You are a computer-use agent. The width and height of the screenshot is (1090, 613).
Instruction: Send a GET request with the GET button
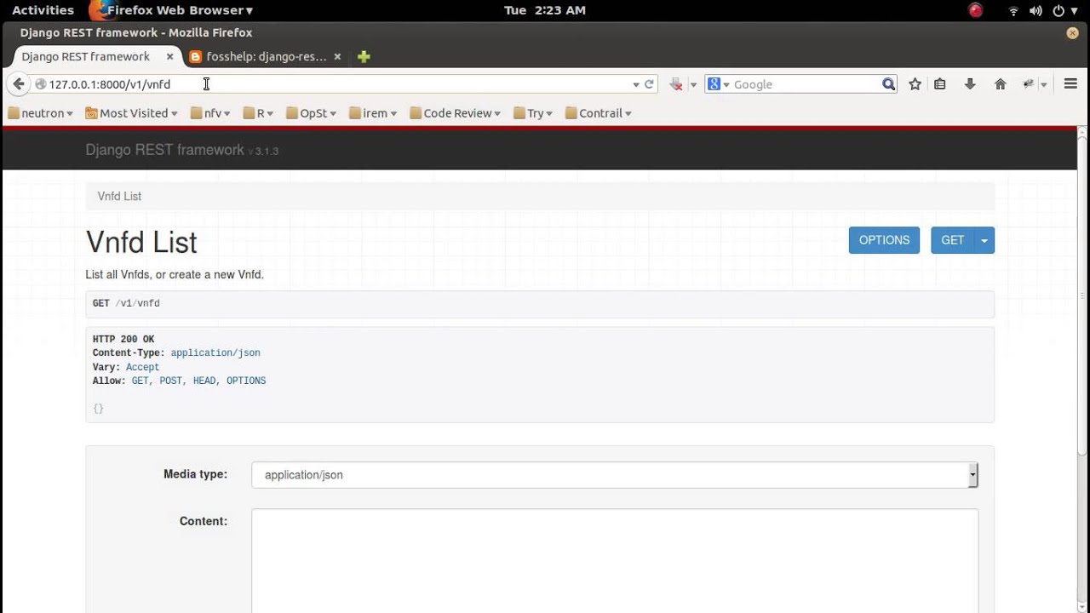click(952, 240)
